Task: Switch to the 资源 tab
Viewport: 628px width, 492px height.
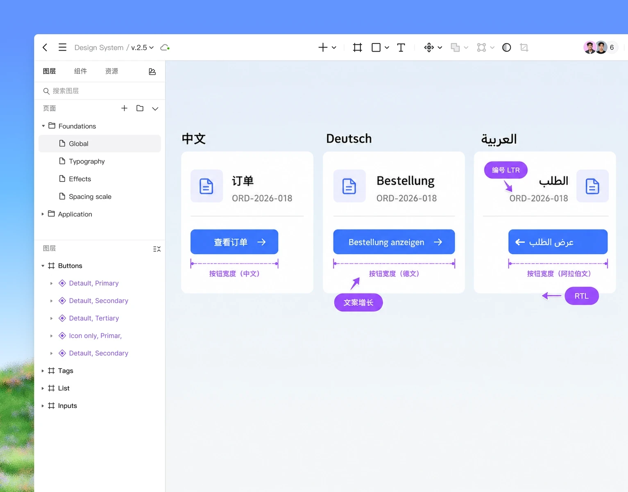Action: [x=112, y=71]
